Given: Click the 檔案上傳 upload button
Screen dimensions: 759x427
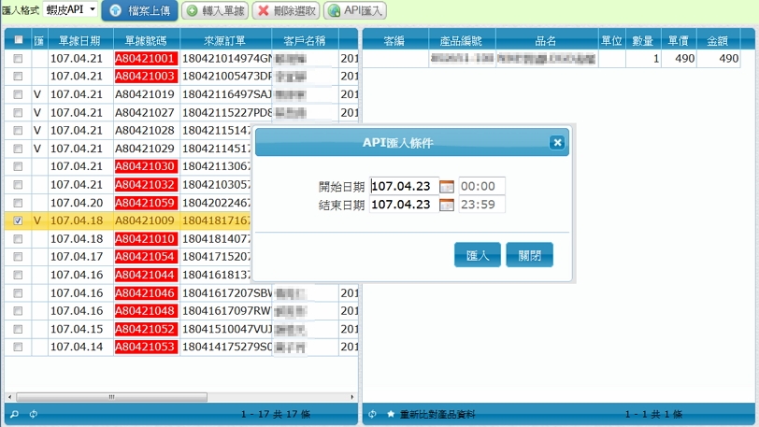Looking at the screenshot, I should coord(138,11).
